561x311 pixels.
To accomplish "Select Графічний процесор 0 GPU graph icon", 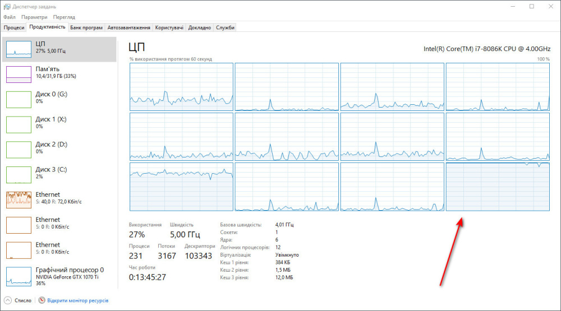I will (19, 275).
